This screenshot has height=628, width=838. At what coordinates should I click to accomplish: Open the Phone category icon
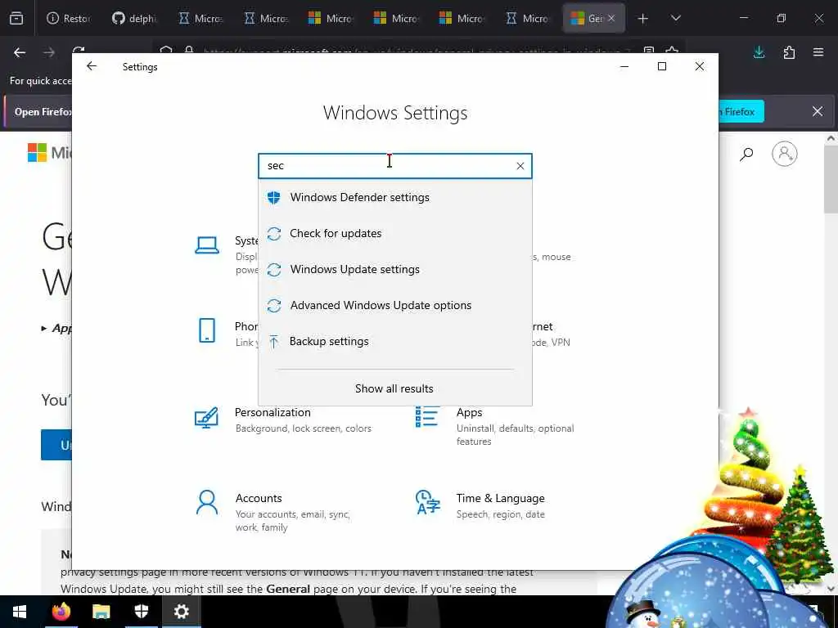pos(207,330)
